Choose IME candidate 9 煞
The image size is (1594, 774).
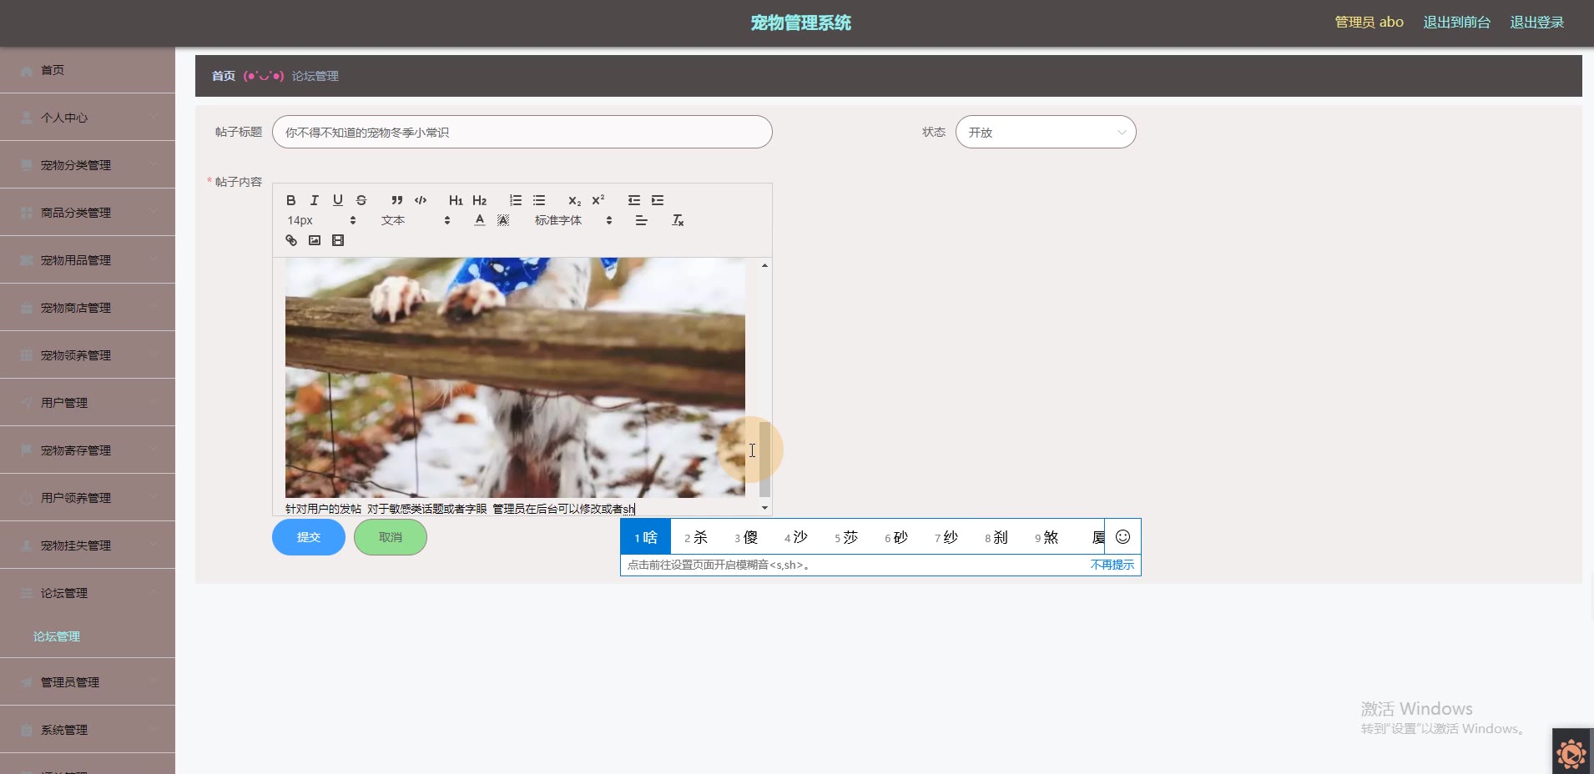click(1047, 537)
